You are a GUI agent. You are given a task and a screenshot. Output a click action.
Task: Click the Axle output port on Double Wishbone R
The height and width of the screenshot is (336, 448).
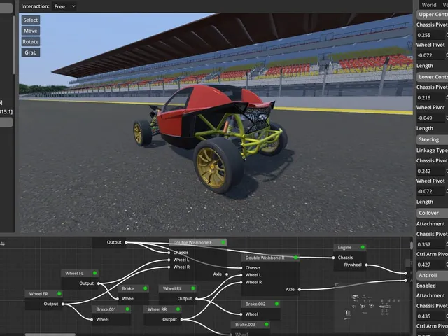[x=299, y=289]
